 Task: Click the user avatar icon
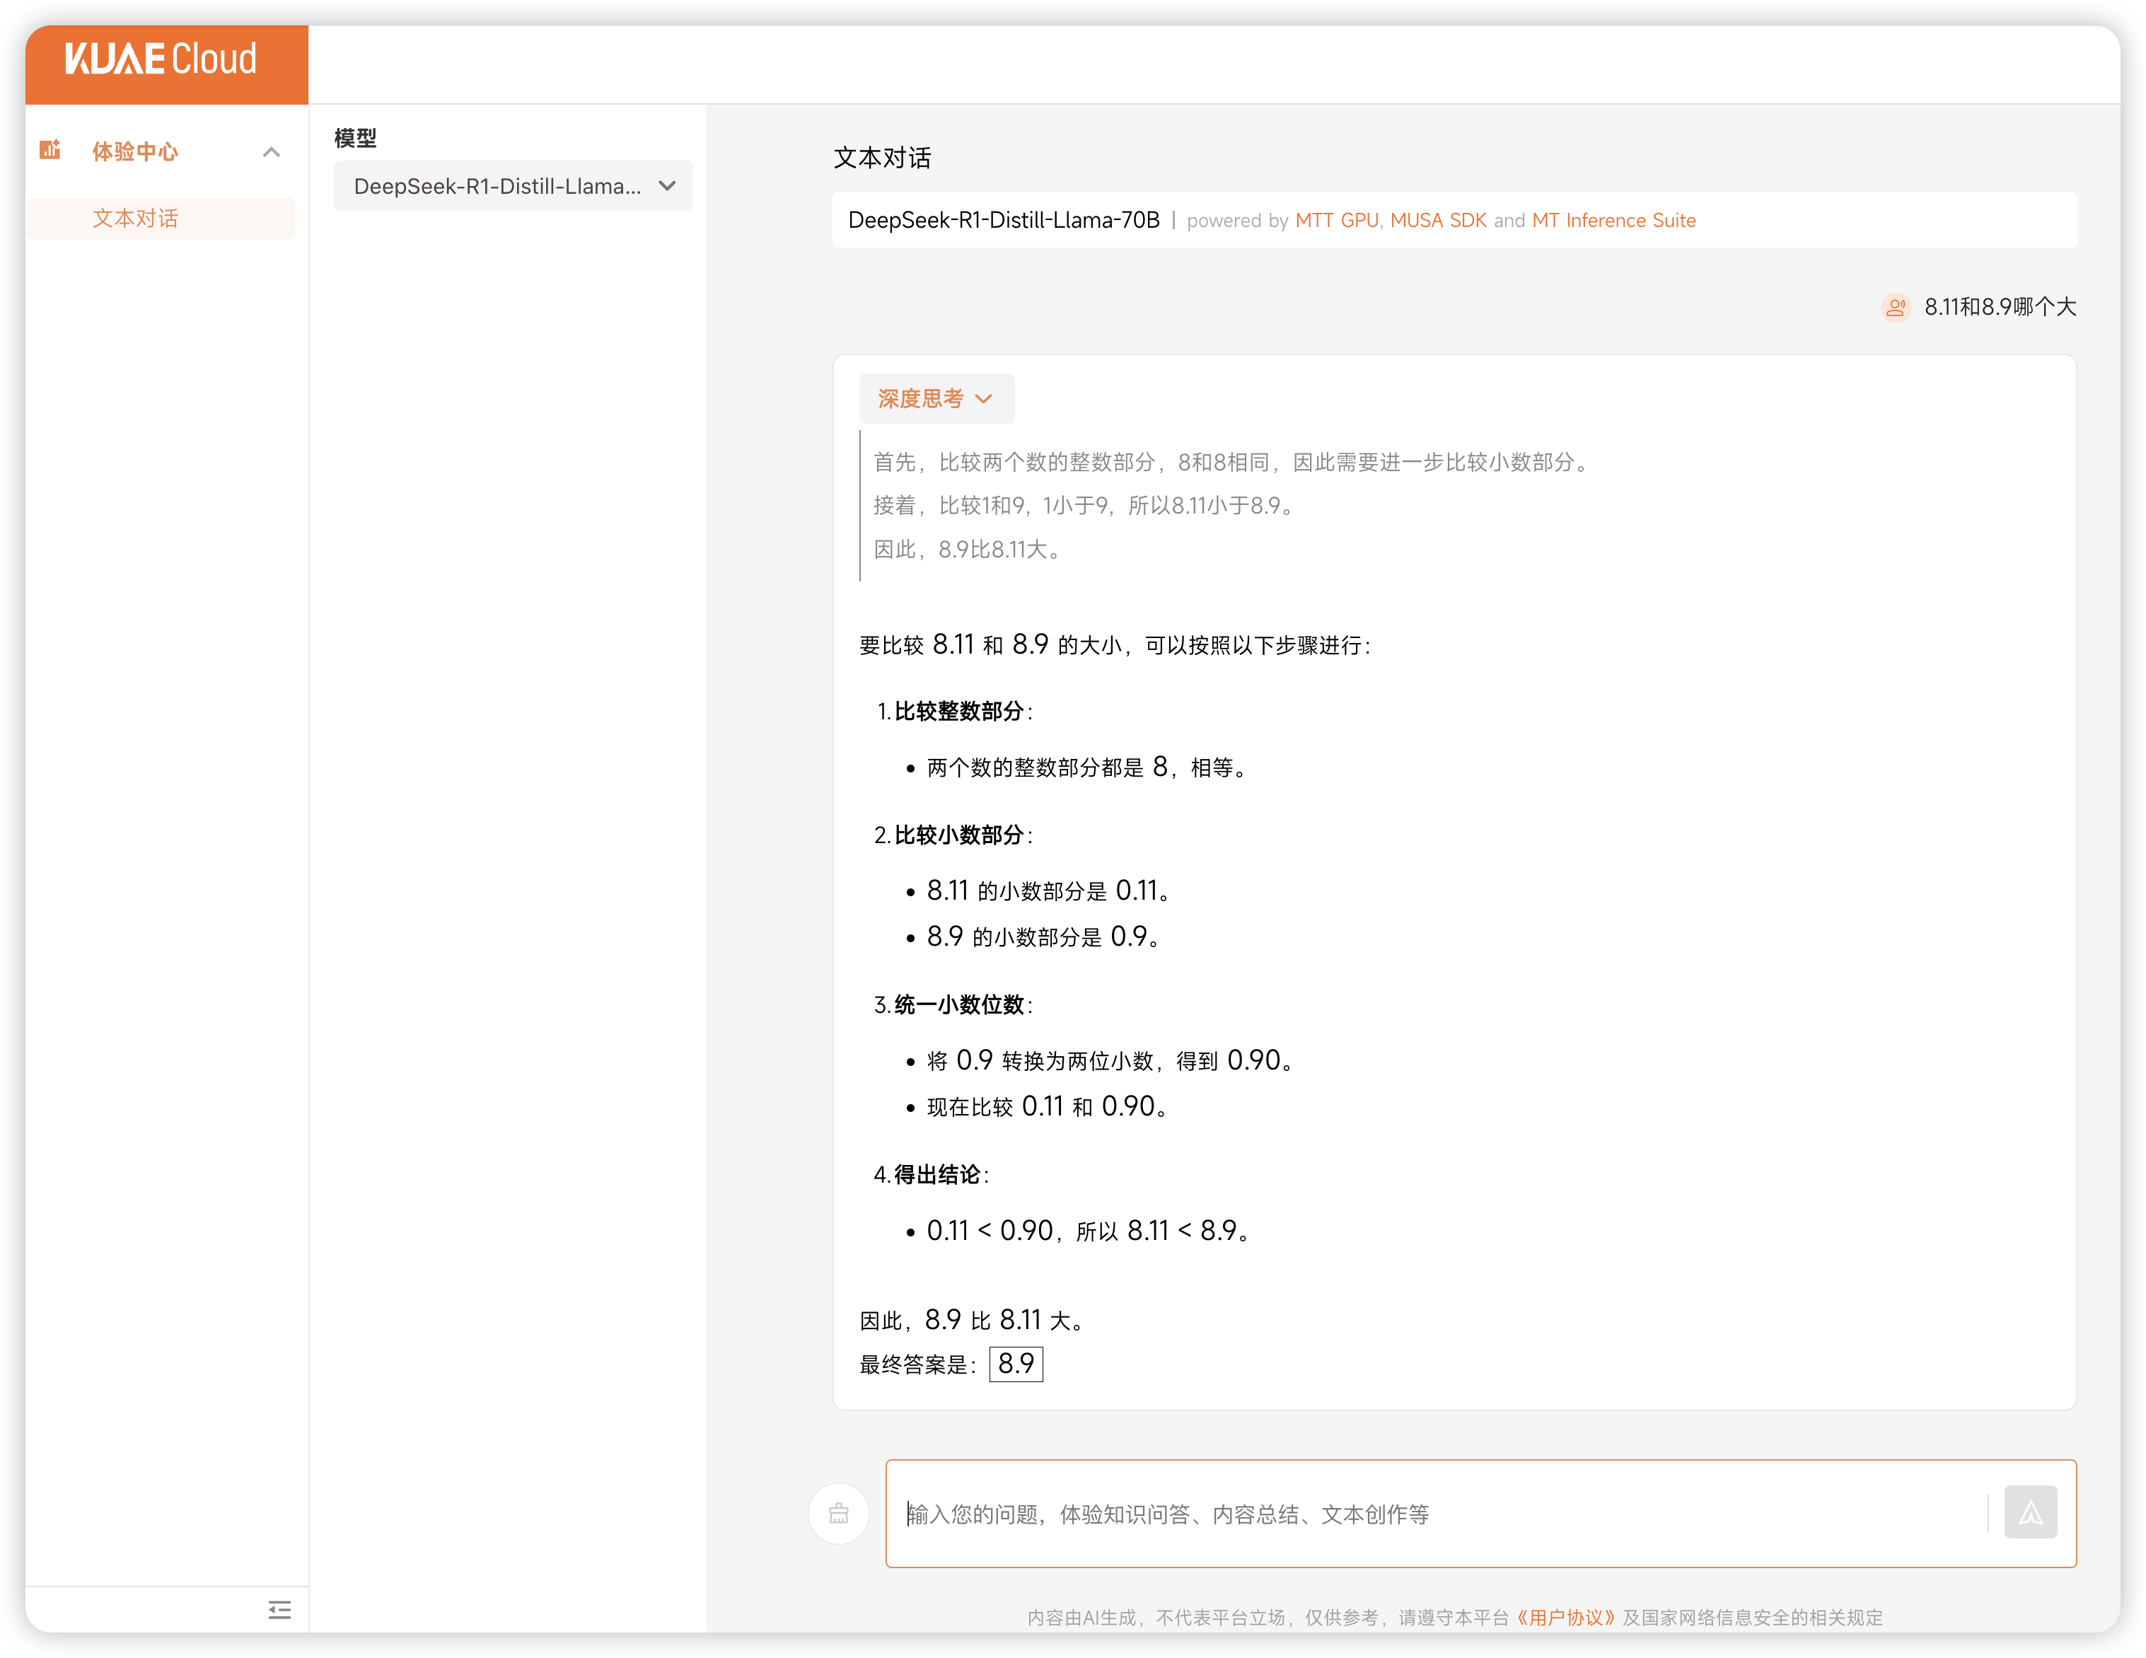[1896, 308]
